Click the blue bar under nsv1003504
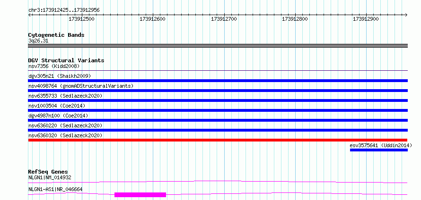The height and width of the screenshot is (200, 421). coord(218,110)
